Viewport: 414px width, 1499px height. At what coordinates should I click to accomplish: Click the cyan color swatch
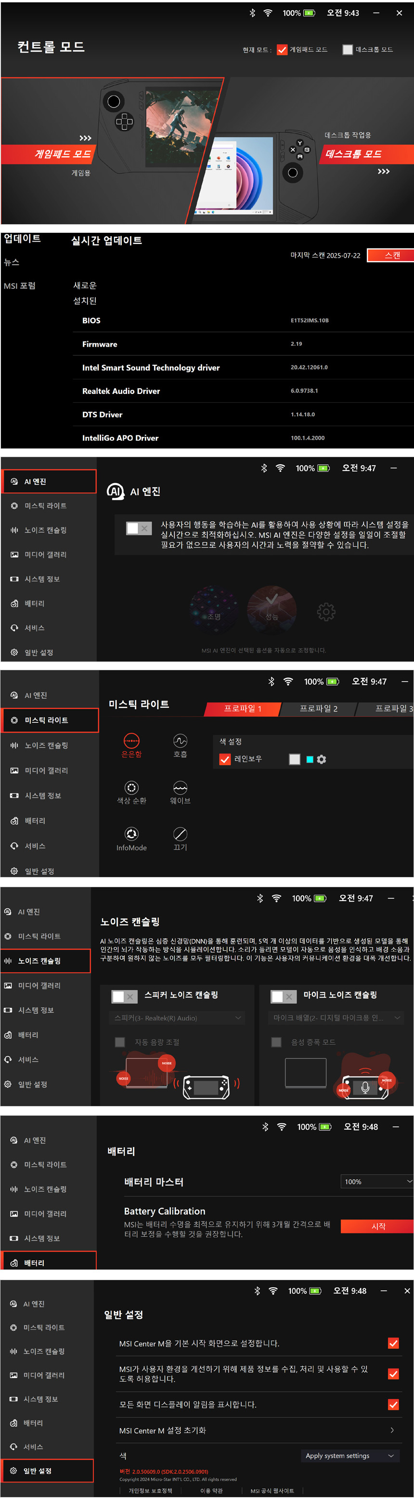coord(310,759)
